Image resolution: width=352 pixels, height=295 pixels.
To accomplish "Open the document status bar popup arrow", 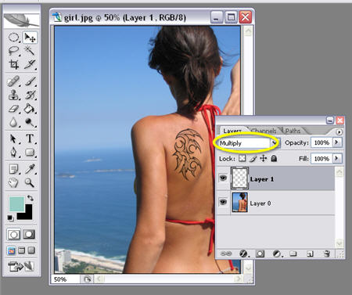I will [x=88, y=279].
